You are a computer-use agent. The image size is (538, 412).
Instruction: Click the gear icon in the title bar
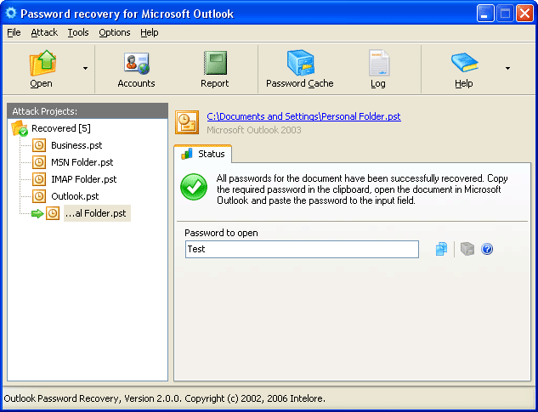[x=11, y=14]
